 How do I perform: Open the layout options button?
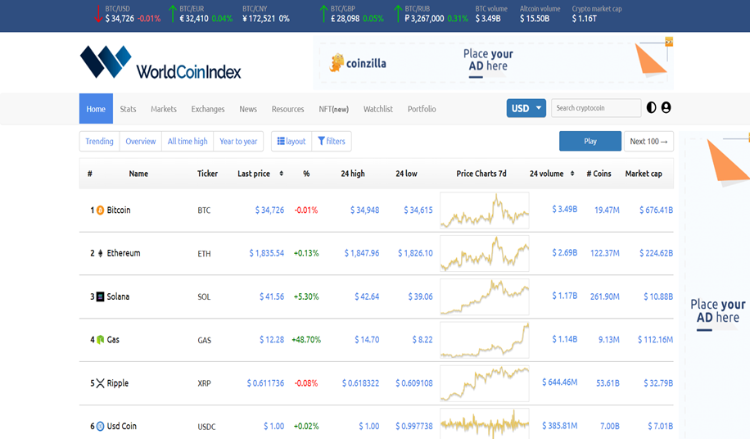click(x=291, y=141)
